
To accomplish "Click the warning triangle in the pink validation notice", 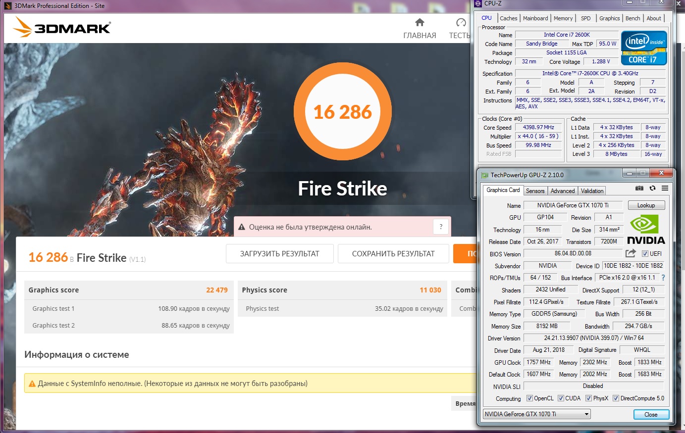I will tap(242, 227).
